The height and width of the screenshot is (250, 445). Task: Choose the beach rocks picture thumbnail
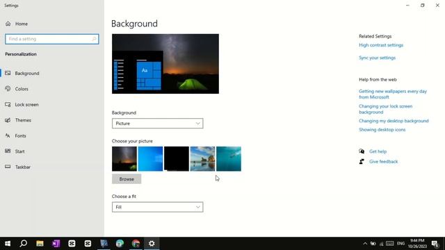(x=202, y=159)
